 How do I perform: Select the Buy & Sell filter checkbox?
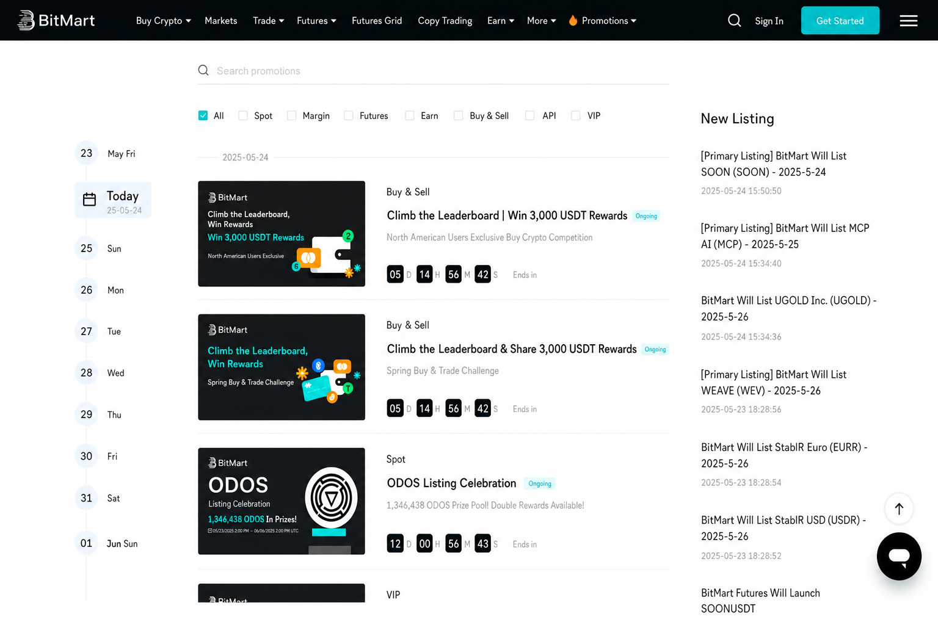point(459,115)
